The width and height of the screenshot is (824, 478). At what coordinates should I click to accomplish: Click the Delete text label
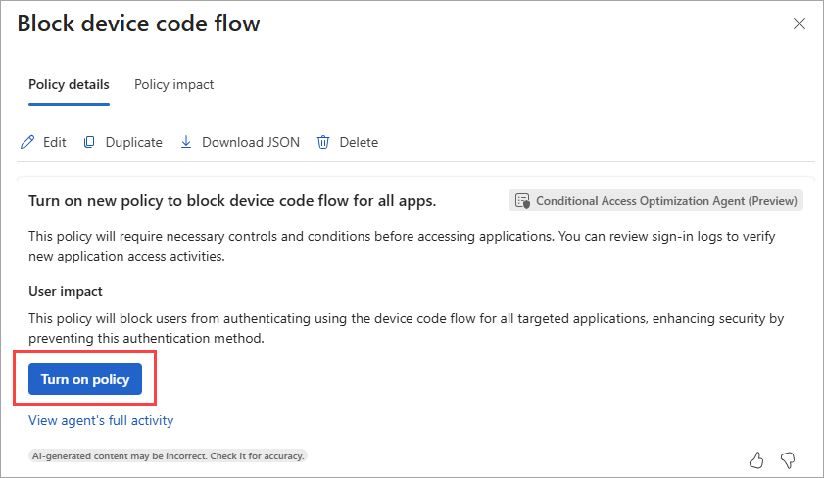[359, 142]
